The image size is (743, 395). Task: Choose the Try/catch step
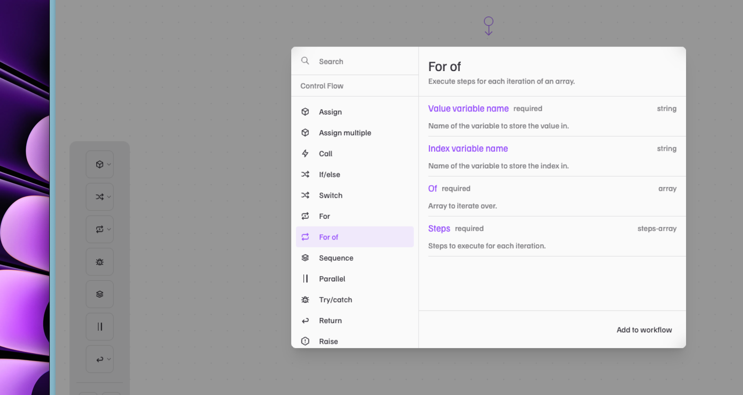point(355,300)
